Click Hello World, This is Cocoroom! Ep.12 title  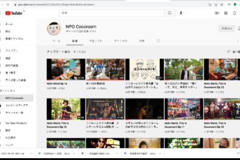58,125
